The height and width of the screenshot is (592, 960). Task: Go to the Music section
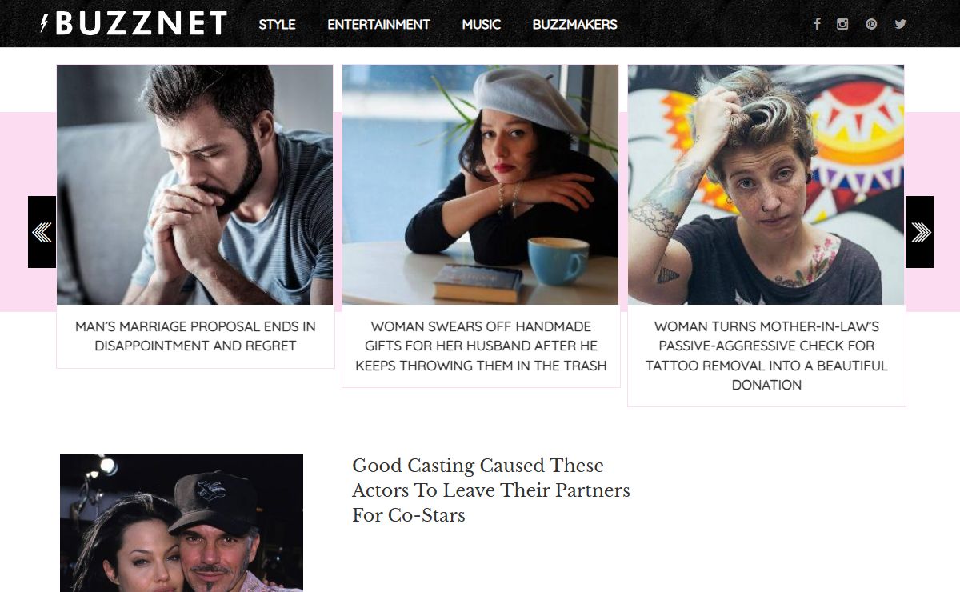tap(482, 24)
